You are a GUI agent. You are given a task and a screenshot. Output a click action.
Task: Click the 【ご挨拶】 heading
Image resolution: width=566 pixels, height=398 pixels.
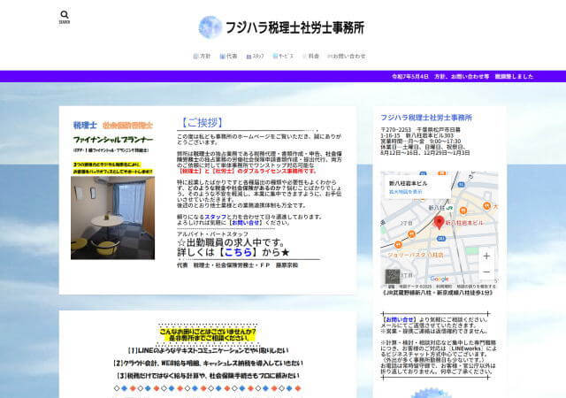pos(202,122)
